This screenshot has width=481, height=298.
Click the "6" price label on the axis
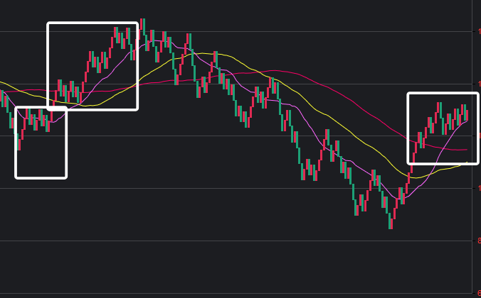pos(479,294)
